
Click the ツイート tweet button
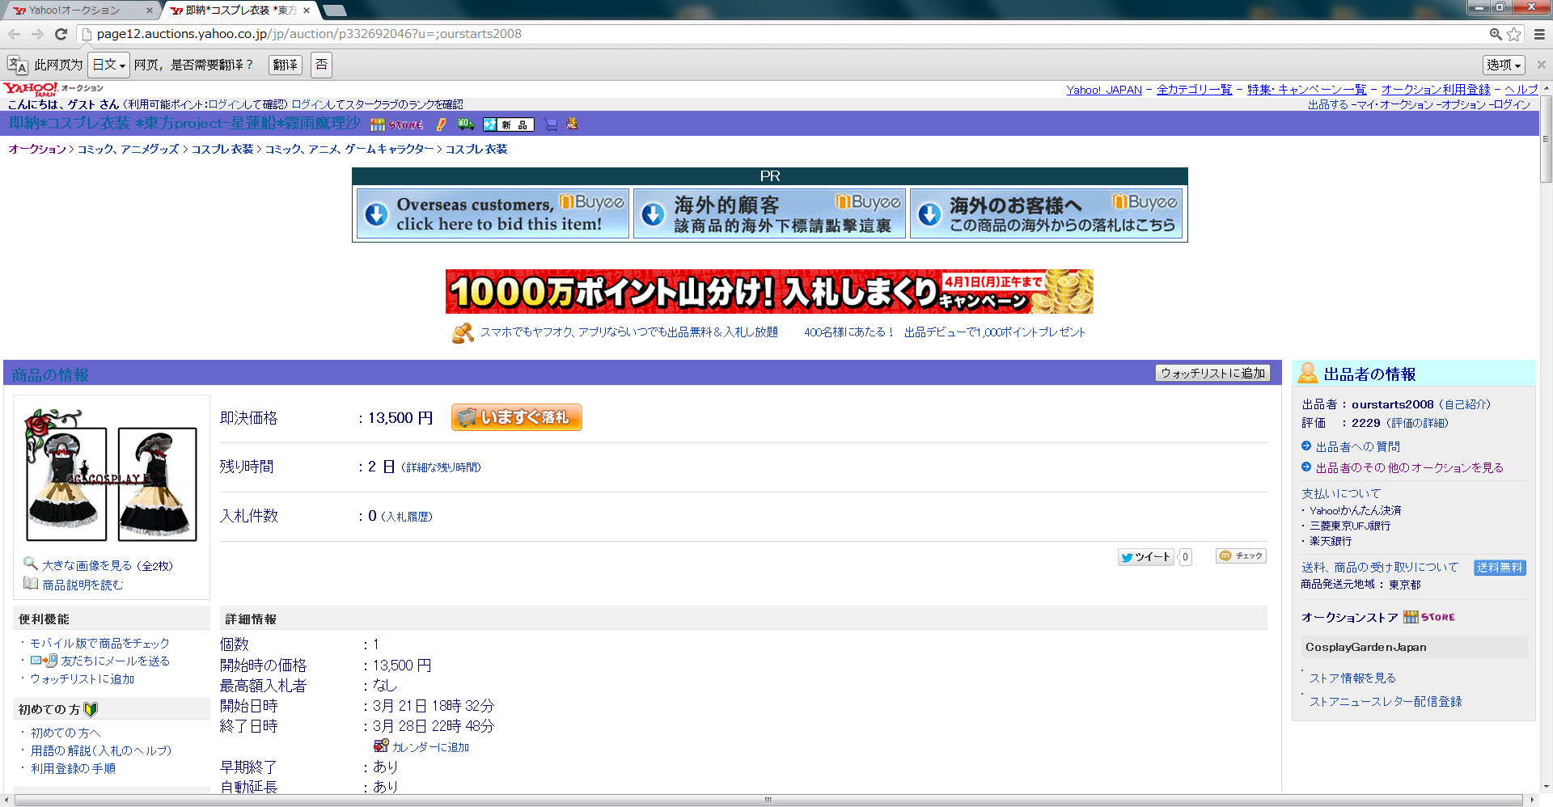pos(1145,556)
